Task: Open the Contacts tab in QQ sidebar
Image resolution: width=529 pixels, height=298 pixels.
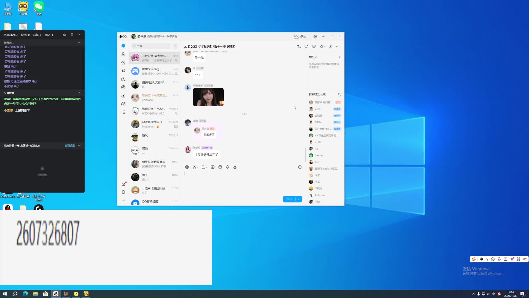Action: [123, 54]
